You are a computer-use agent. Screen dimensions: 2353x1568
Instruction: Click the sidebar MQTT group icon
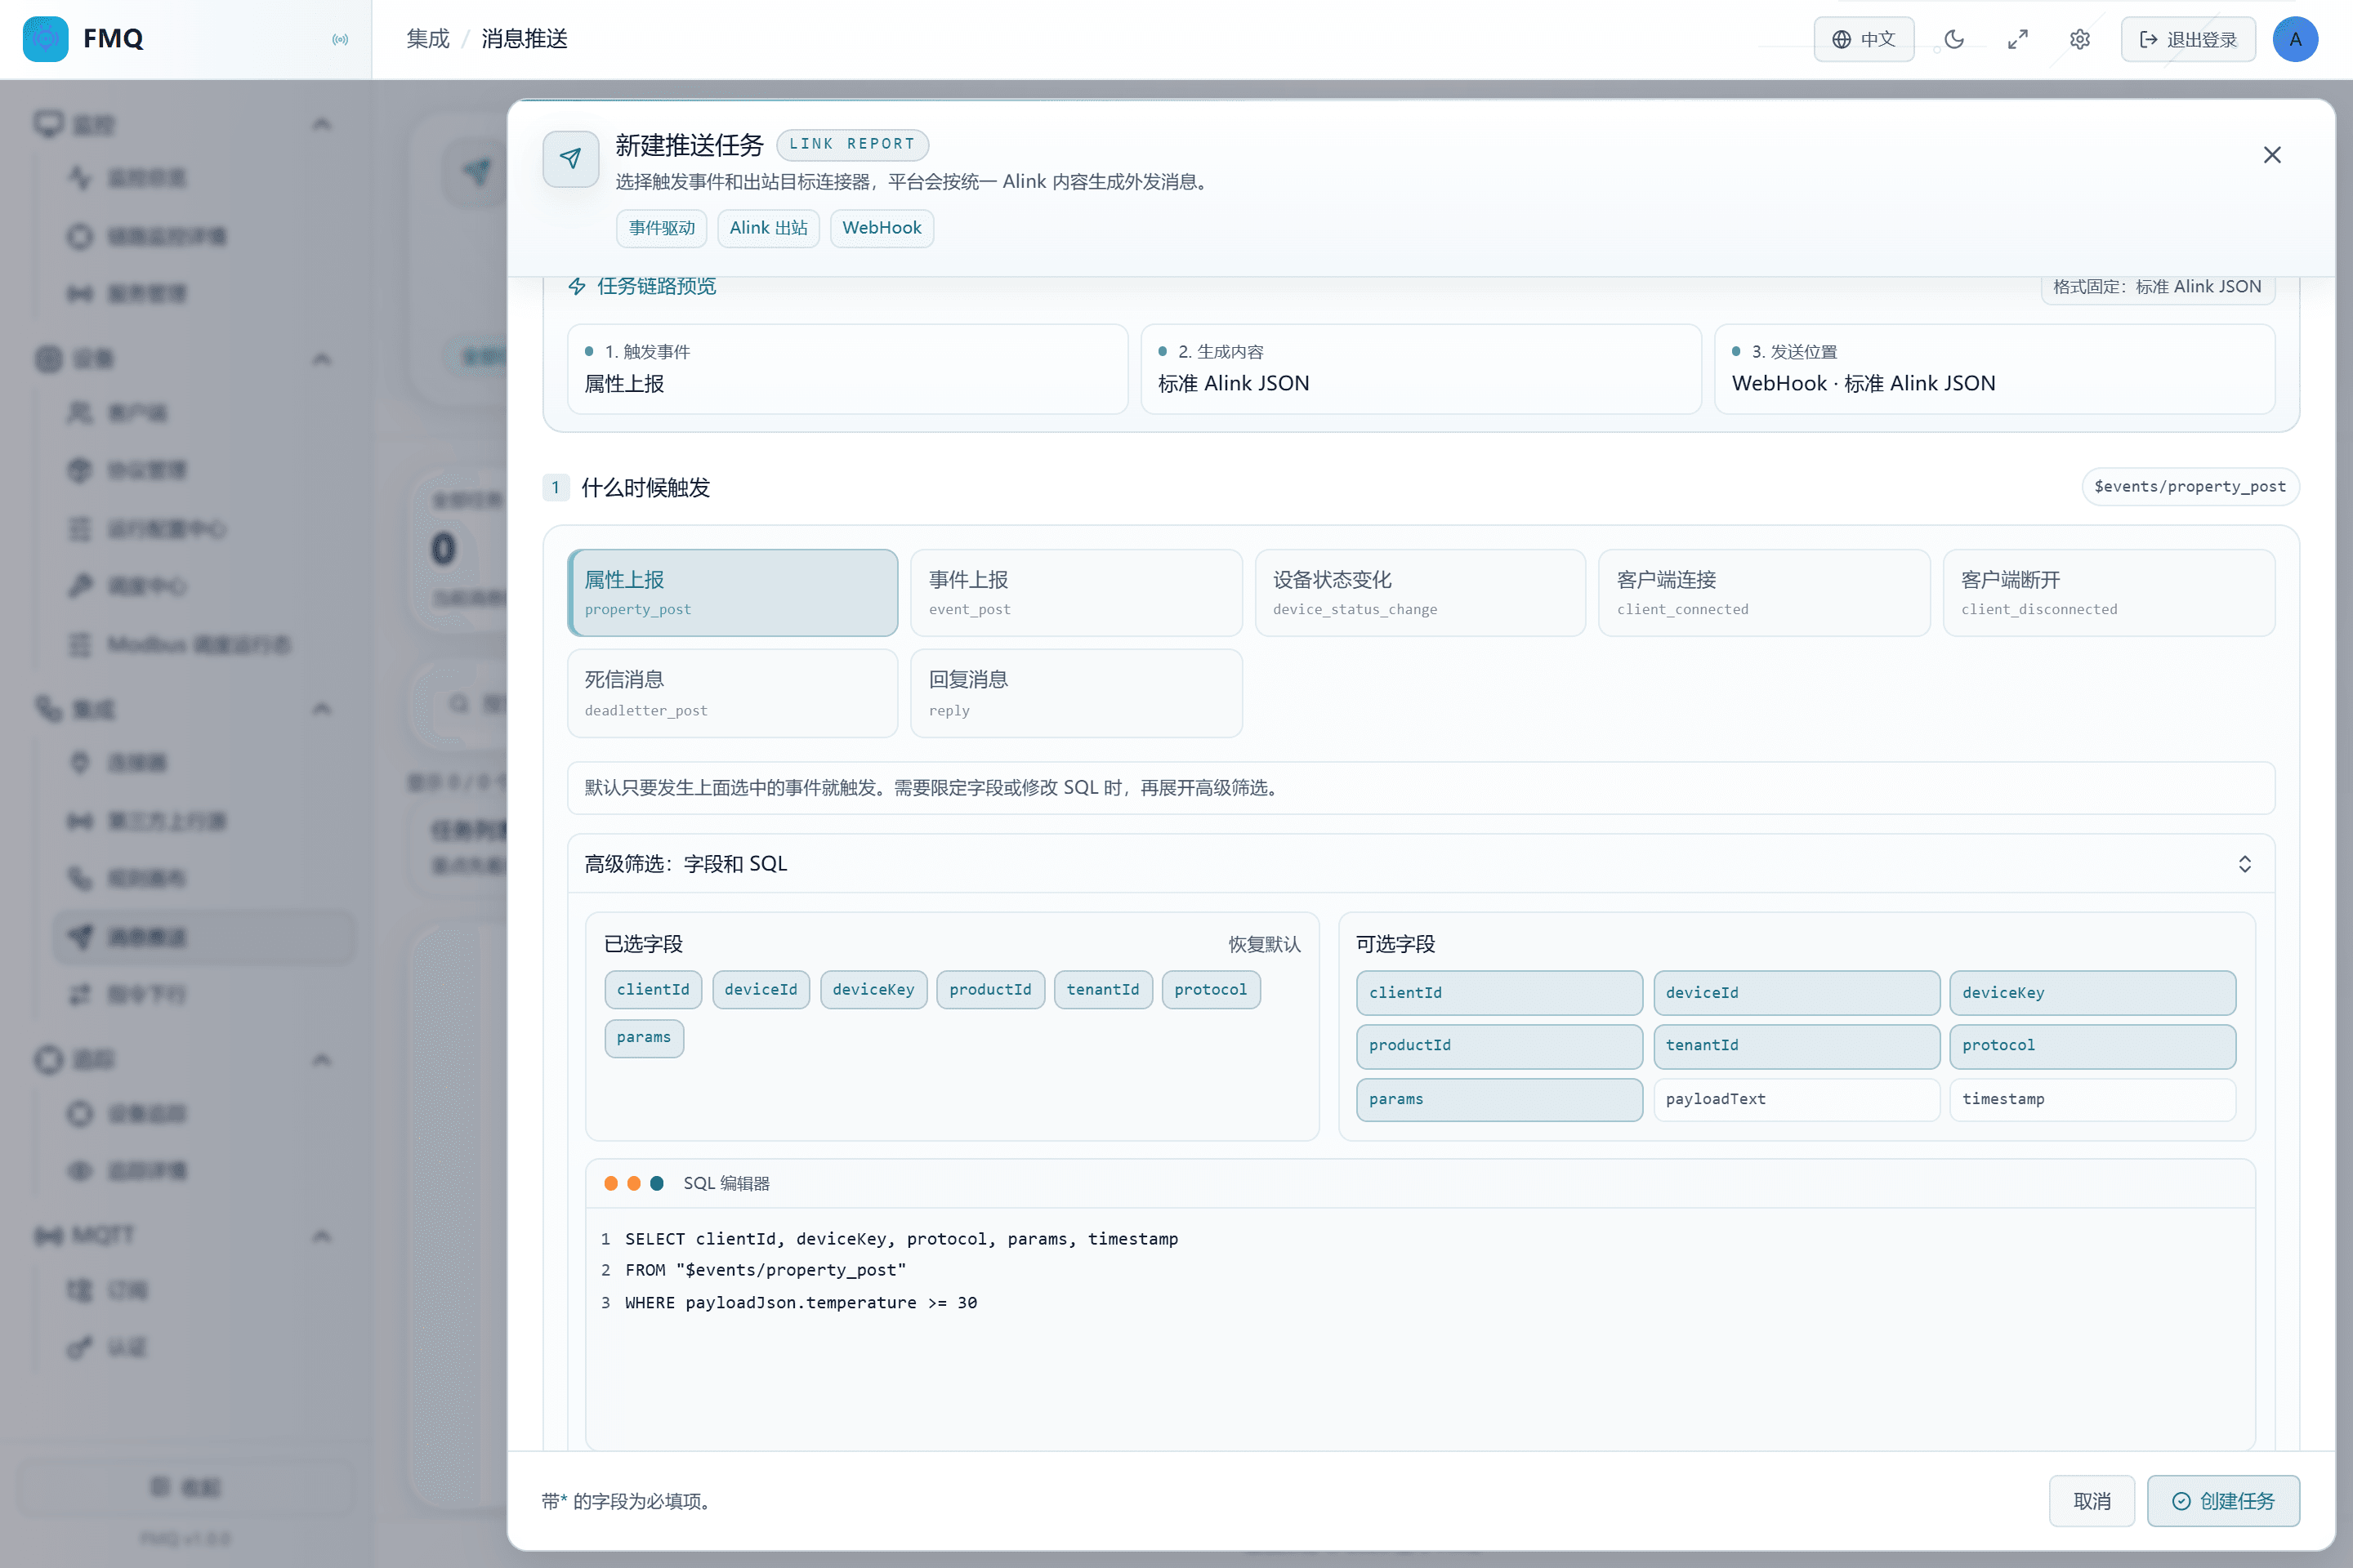pyautogui.click(x=48, y=1236)
